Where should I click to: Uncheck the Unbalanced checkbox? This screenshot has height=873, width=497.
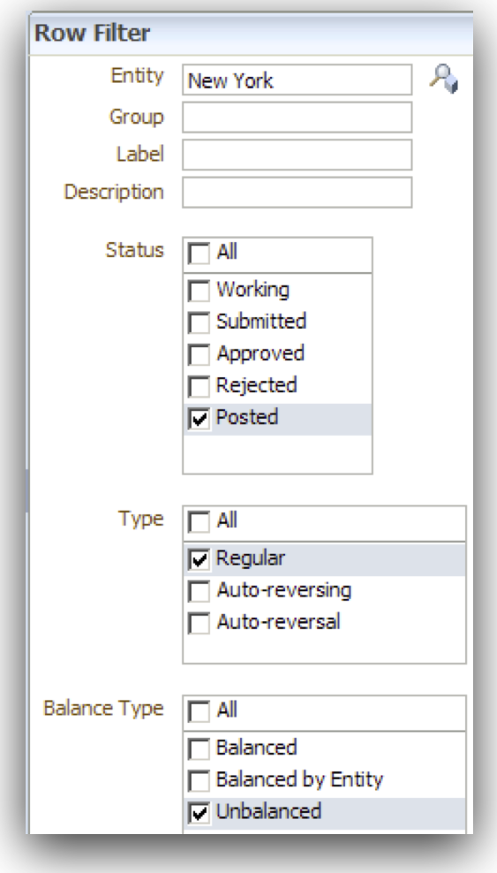click(199, 813)
